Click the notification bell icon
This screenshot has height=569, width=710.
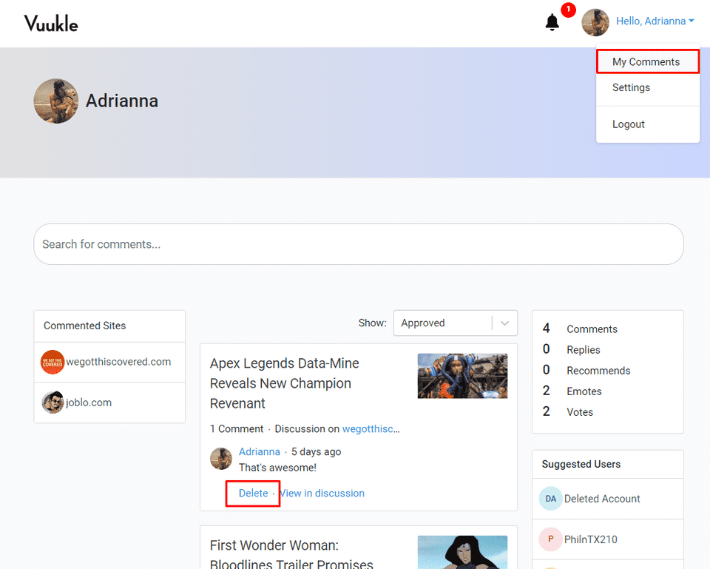[552, 22]
